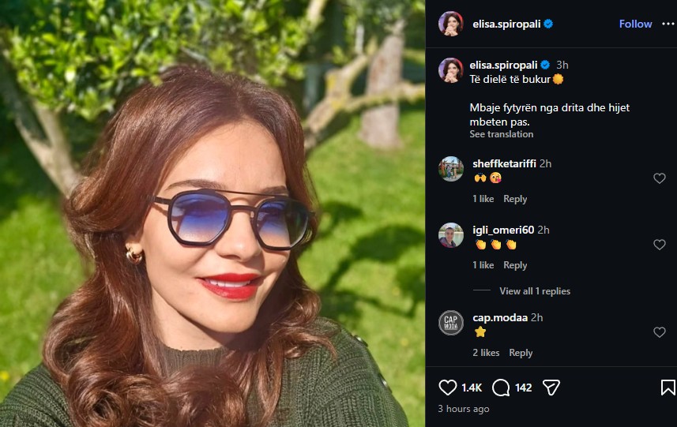
Task: Expand View all 1 replies
Action: 535,291
